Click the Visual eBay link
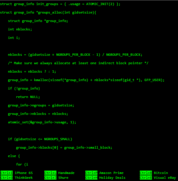 165,178
